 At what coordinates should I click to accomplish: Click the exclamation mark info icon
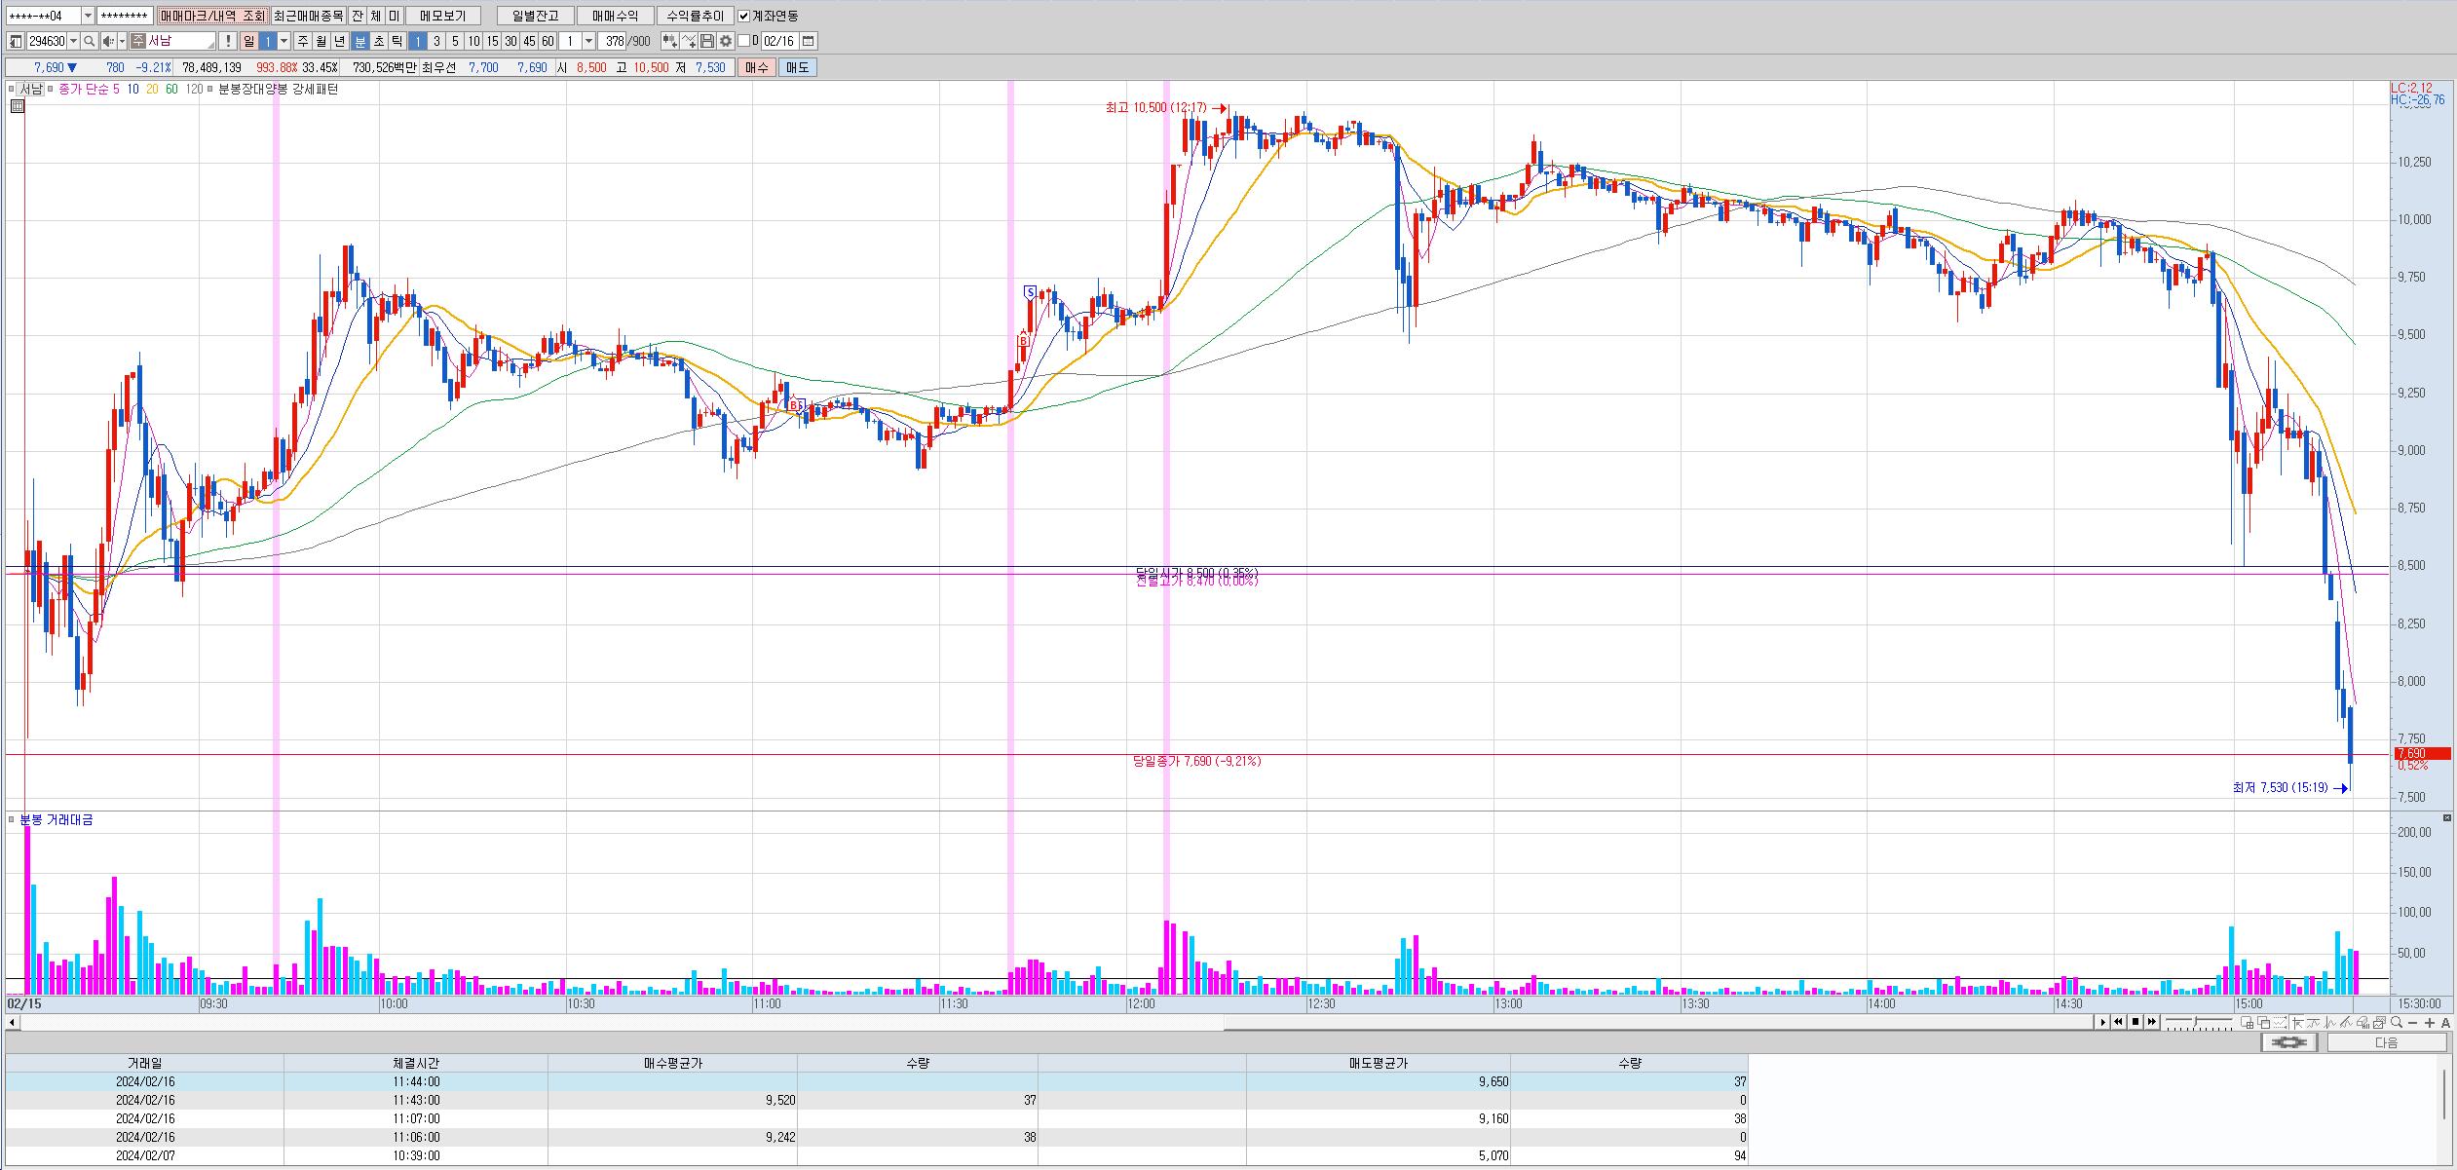point(227,41)
